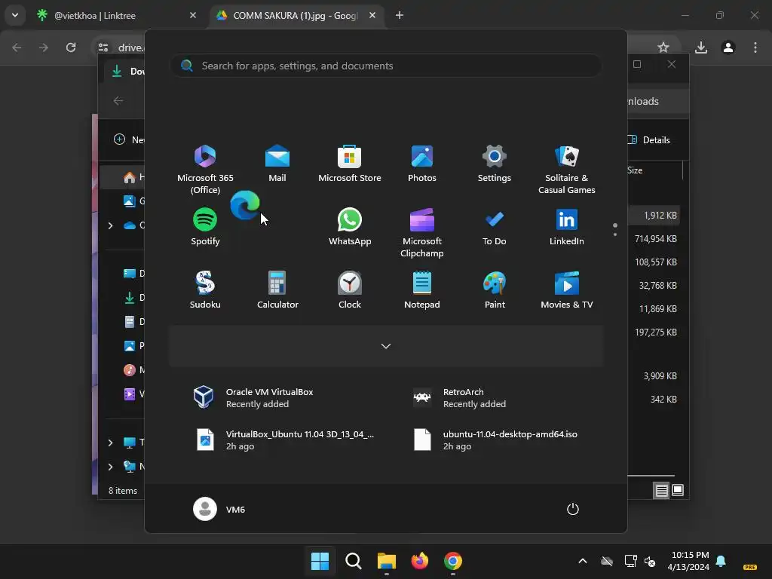Open Notepad
Viewport: 772px width, 579px height.
coord(422,290)
